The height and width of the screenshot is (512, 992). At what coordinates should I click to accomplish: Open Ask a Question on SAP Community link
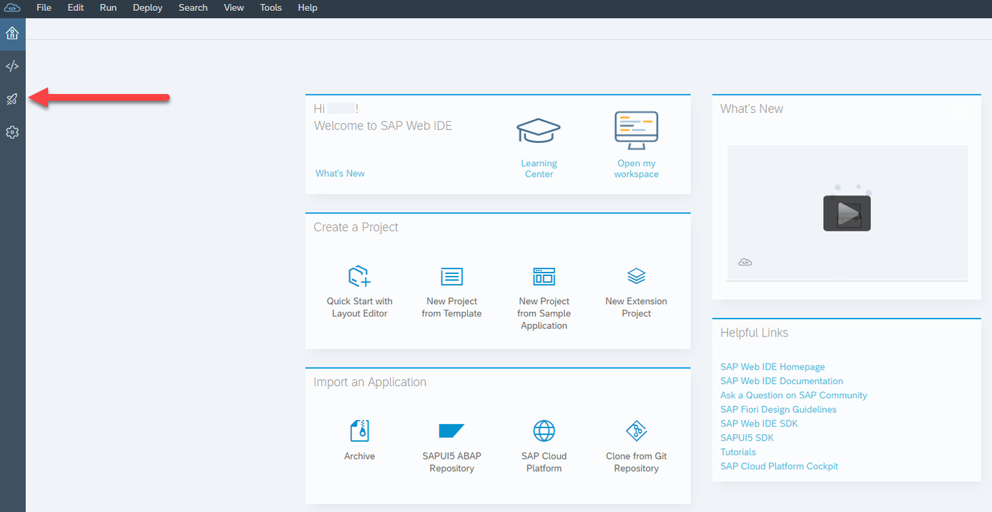click(794, 395)
